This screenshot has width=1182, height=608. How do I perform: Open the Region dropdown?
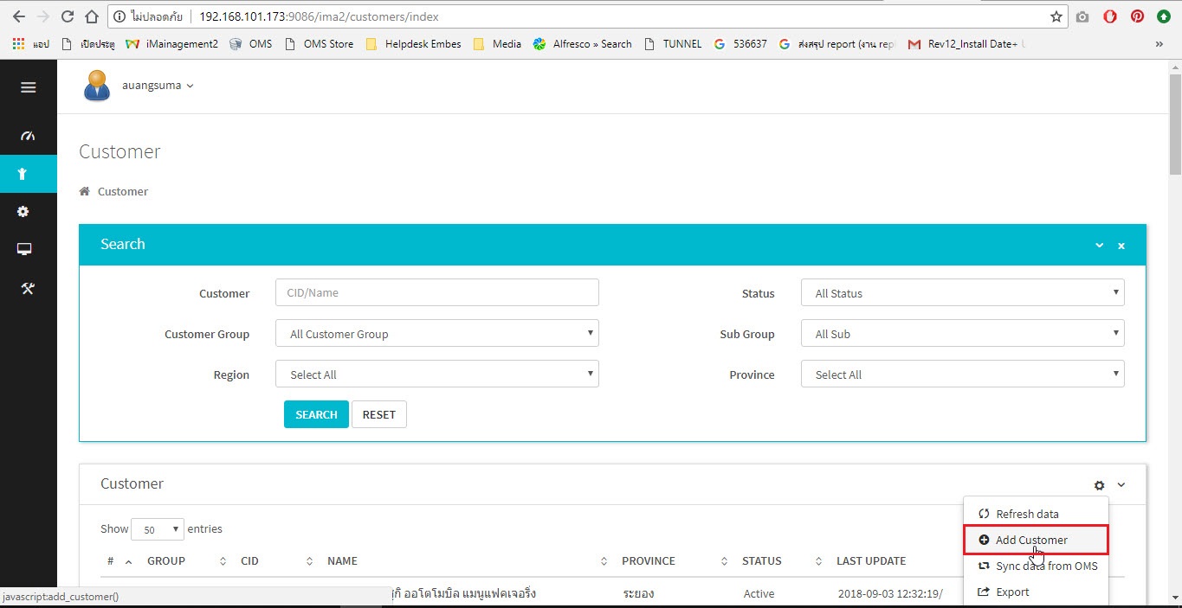click(x=437, y=374)
